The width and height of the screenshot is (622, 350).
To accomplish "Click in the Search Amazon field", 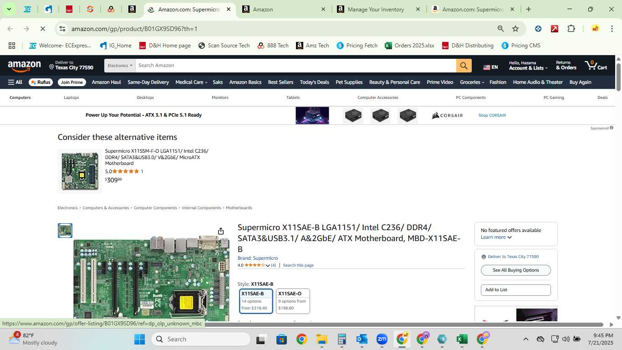I will 296,66.
